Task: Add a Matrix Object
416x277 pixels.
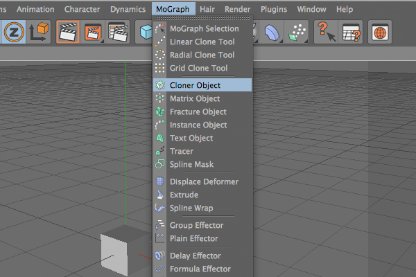Action: coord(202,98)
